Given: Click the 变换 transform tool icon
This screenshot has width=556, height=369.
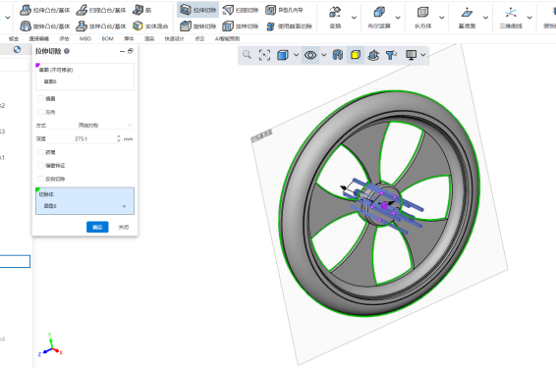Looking at the screenshot, I should 335,13.
